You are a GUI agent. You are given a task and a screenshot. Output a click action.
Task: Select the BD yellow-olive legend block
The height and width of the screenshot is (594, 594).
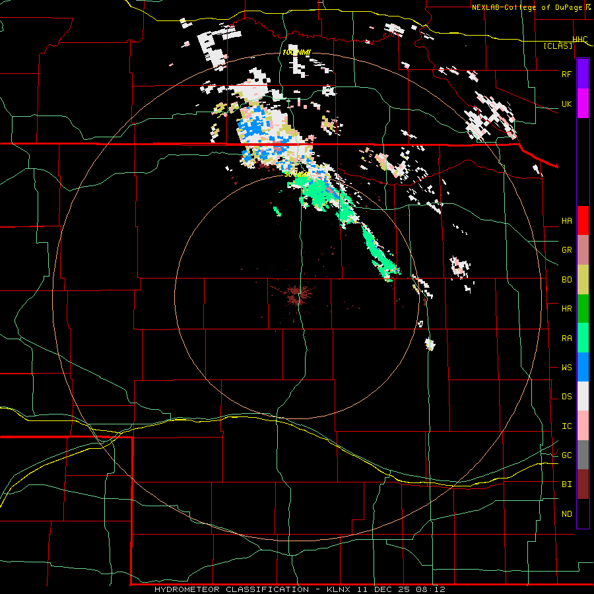tap(583, 280)
